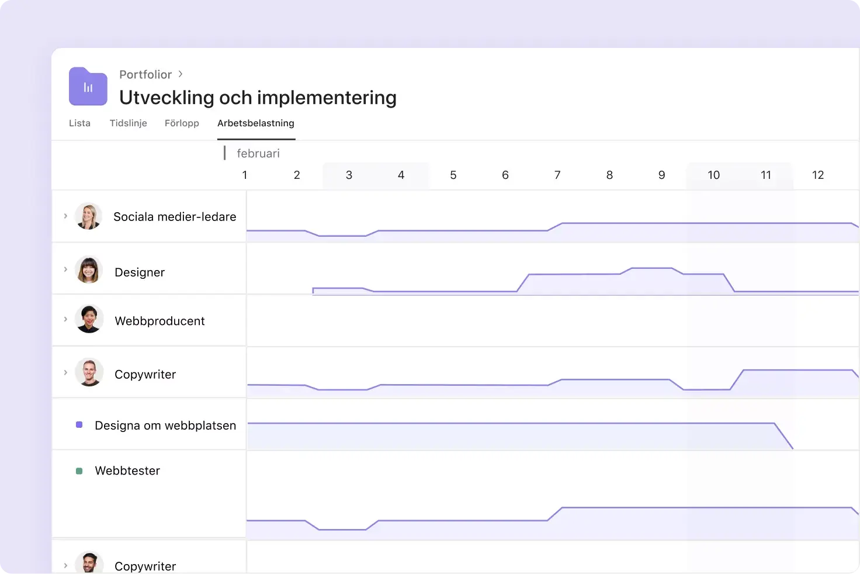The width and height of the screenshot is (860, 574).
Task: Expand the Sociala medier-ledare row
Action: (x=65, y=216)
